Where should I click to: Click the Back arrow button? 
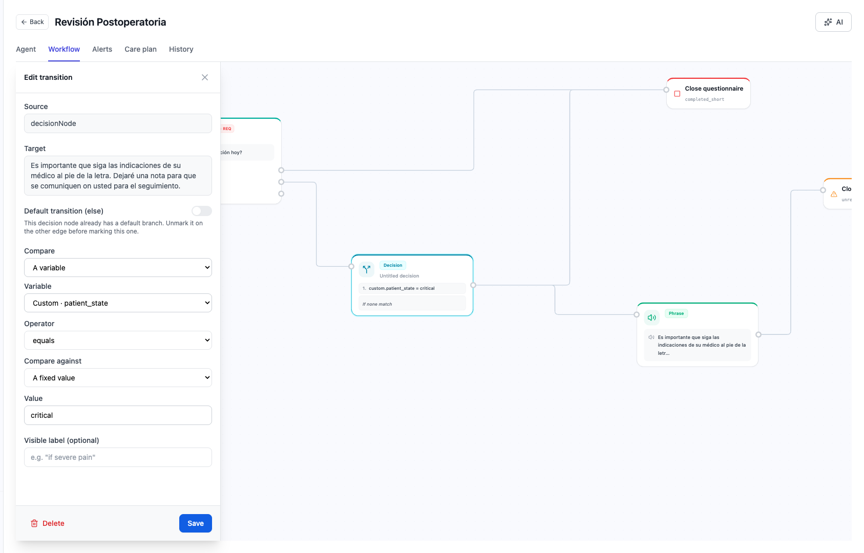(32, 22)
